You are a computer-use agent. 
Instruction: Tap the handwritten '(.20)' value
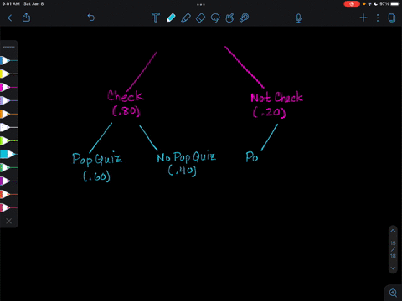pyautogui.click(x=270, y=112)
